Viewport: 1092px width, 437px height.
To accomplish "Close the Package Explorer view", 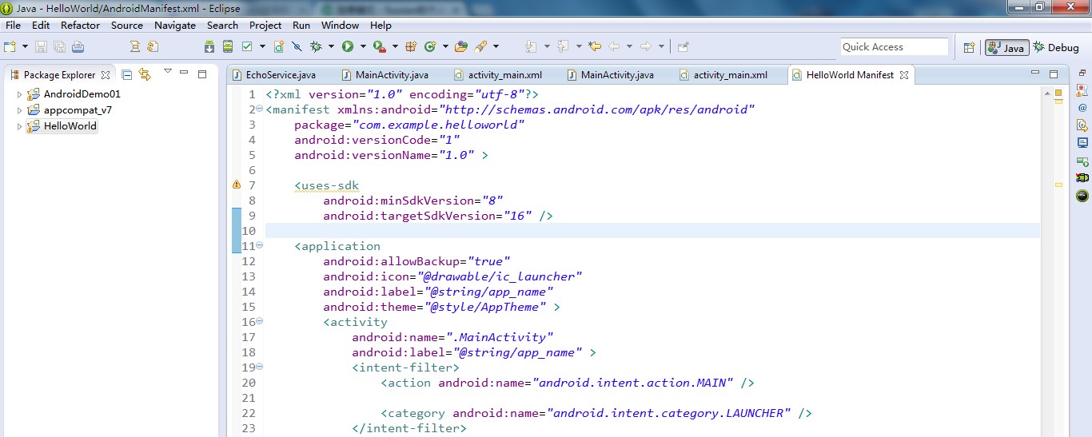I will 104,75.
